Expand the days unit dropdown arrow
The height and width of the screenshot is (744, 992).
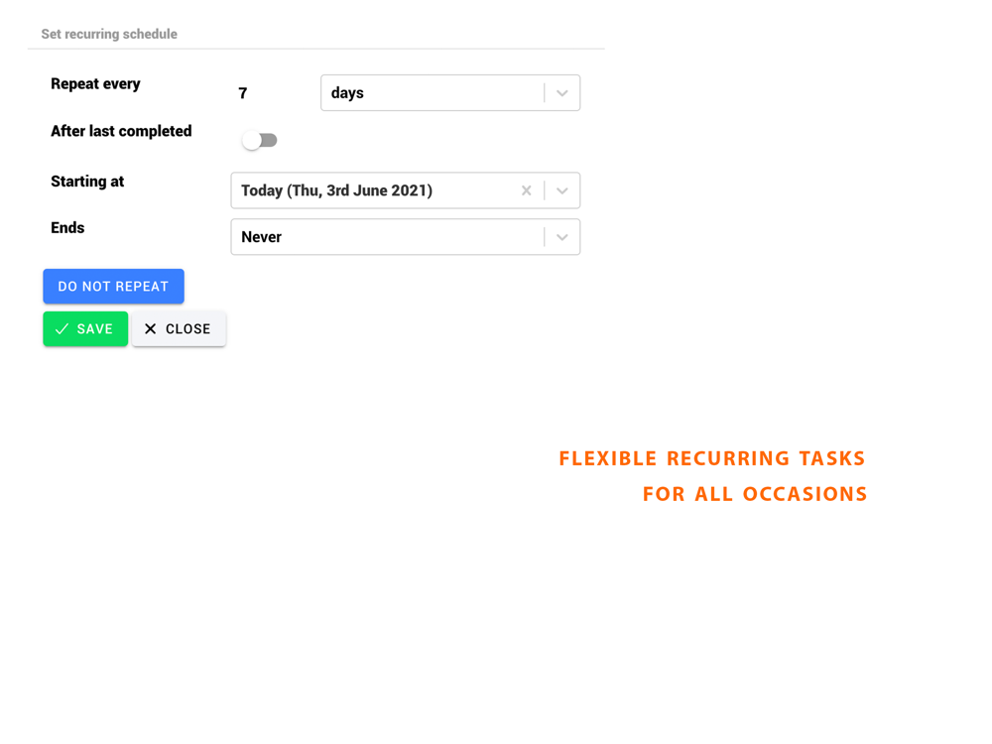click(561, 93)
